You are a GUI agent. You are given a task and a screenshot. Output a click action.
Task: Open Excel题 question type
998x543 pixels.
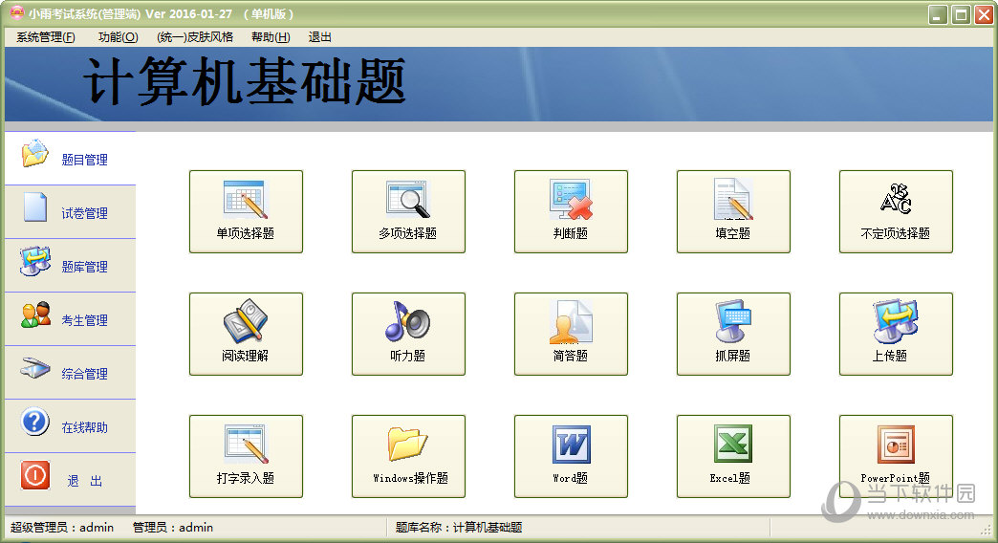[x=733, y=456]
